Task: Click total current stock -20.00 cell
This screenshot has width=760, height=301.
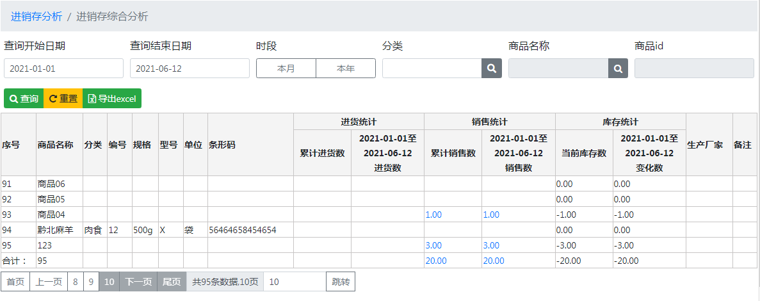Action: 583,261
